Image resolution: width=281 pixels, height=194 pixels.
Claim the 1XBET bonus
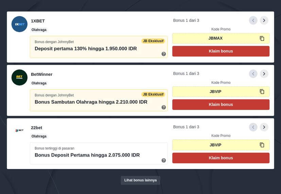(221, 51)
